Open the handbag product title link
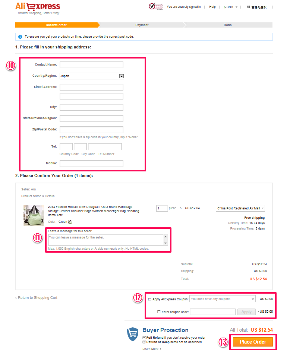The width and height of the screenshot is (290, 354). coord(94,211)
